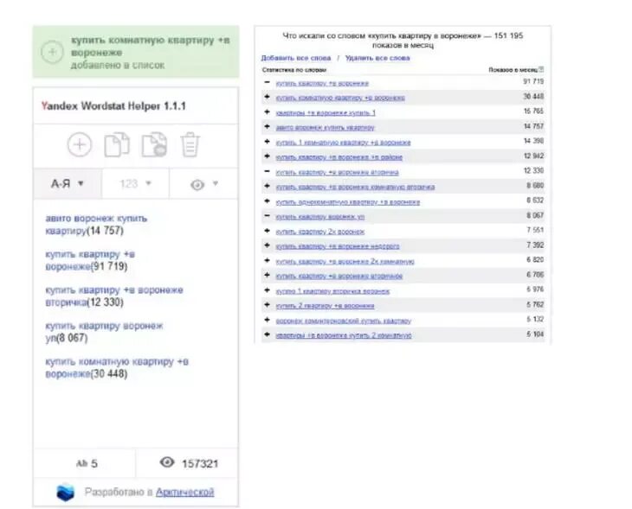632x509 pixels.
Task: Open link 'купить квартиру 2х воронеж'
Action: pos(320,232)
